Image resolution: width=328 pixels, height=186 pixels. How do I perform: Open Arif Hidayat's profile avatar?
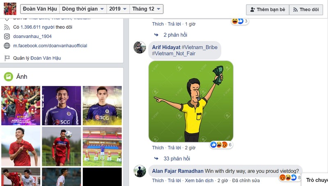pos(140,47)
